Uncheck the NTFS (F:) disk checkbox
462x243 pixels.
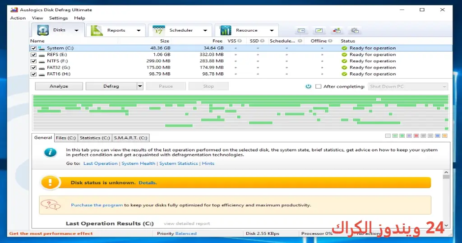[x=33, y=61]
